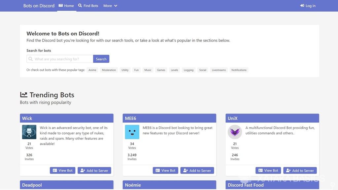The height and width of the screenshot is (190, 338).
Task: Click the Log in arrow icon
Action: [x=302, y=6]
